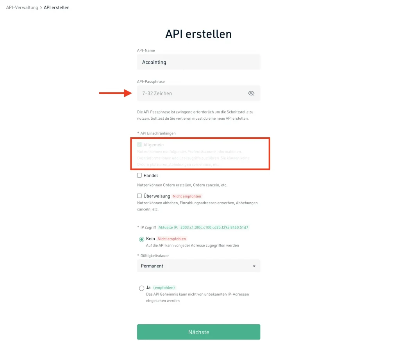Screen dimensions: 400x345
Task: Click the green empfohlen badge beside Ja
Action: click(x=164, y=287)
